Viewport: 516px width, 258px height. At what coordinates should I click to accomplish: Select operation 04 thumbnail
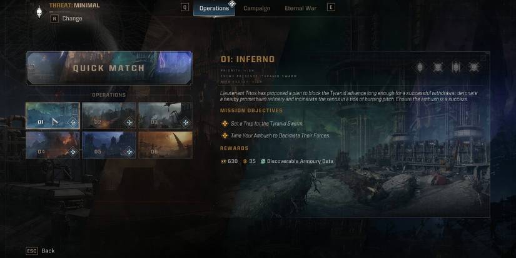coord(53,146)
